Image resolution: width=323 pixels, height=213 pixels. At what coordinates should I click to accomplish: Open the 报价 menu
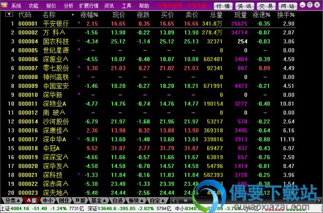tap(51, 6)
